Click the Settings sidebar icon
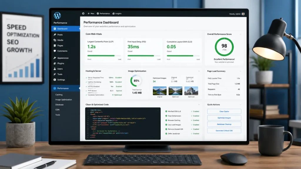301x169 pixels. (x=55, y=80)
